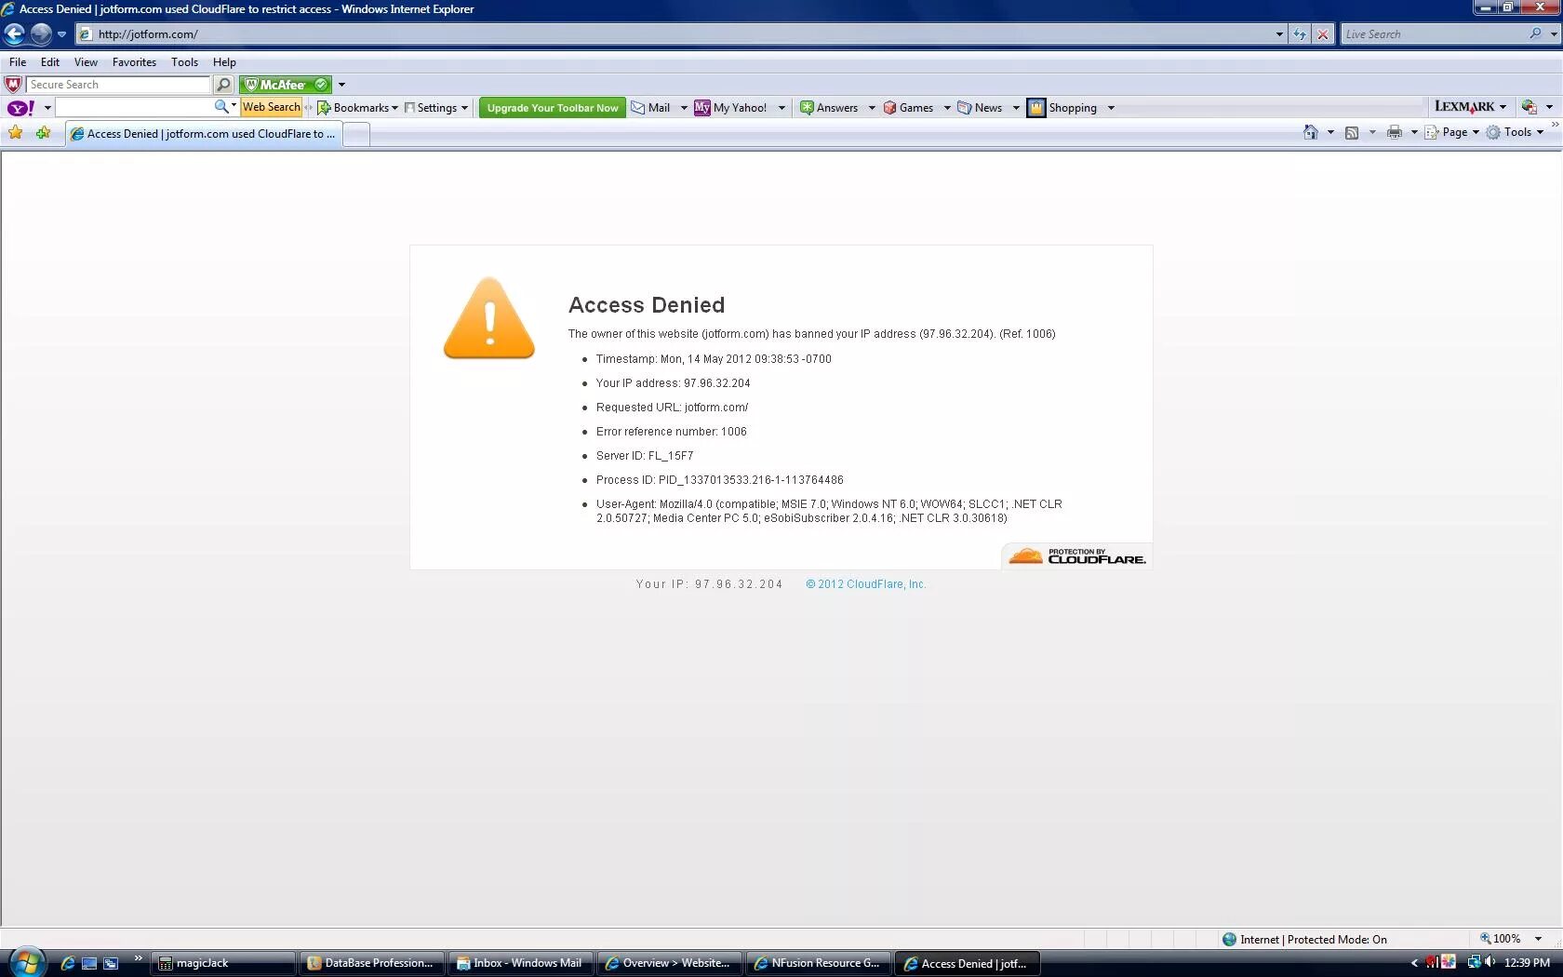Expand the Yahoo! logo dropdown arrow
The height and width of the screenshot is (977, 1563).
(47, 108)
